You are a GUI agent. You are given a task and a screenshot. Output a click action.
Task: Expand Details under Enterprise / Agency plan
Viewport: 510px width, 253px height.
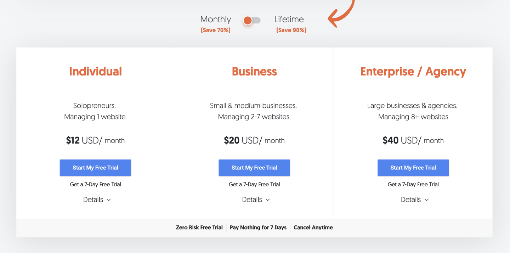point(415,200)
